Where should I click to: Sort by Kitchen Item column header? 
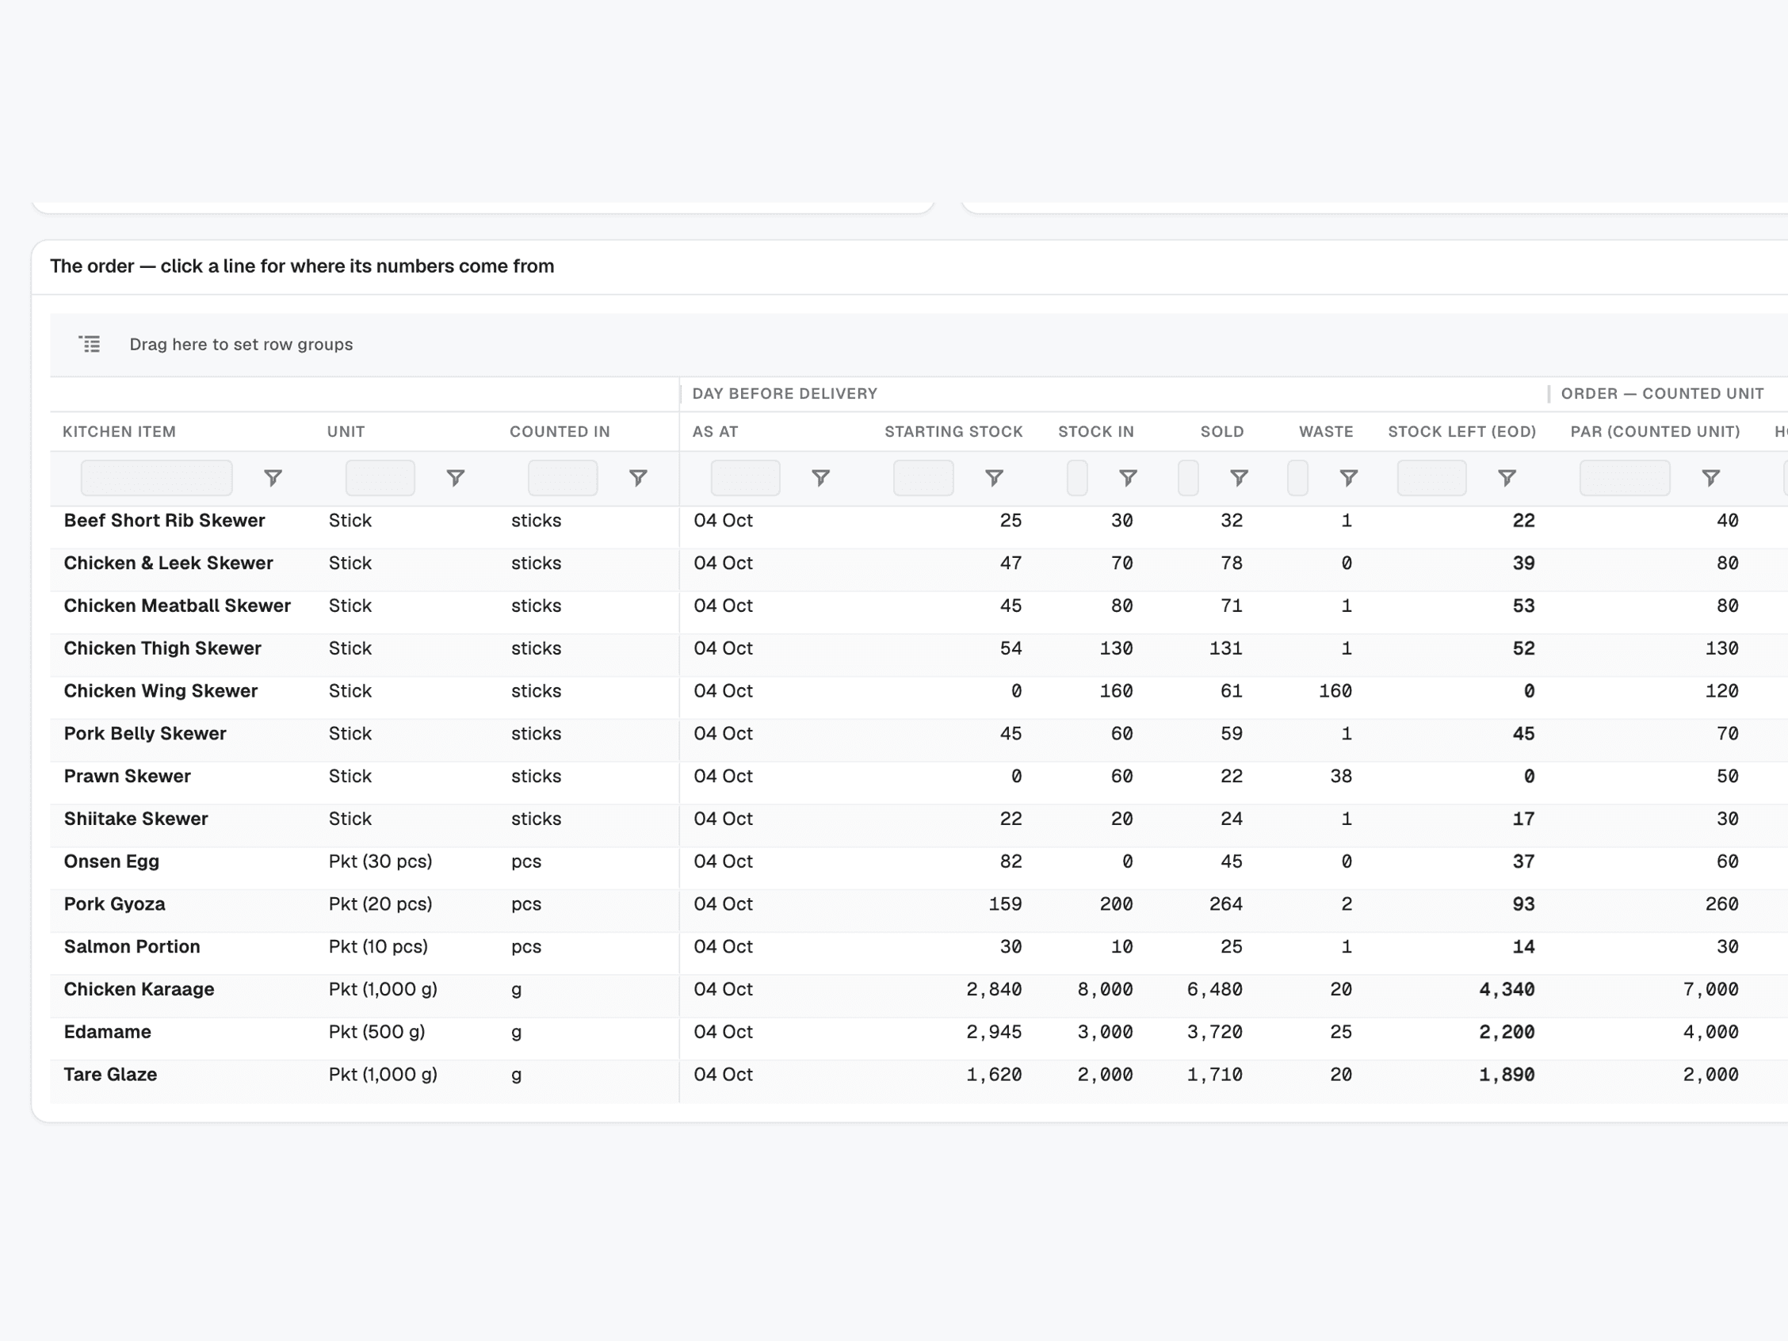point(120,432)
